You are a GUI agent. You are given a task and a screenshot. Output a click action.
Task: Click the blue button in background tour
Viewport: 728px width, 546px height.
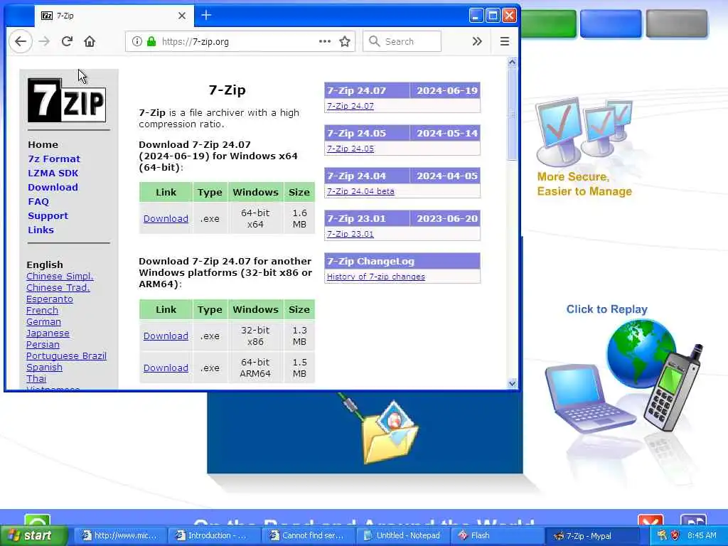(611, 23)
